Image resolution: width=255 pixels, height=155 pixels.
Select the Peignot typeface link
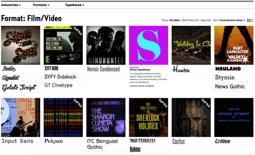(x=54, y=141)
